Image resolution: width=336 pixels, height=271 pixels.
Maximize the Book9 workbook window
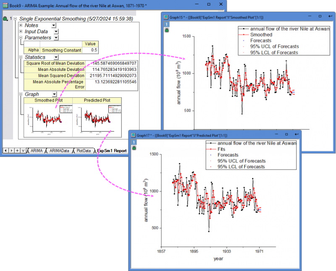click(209, 4)
